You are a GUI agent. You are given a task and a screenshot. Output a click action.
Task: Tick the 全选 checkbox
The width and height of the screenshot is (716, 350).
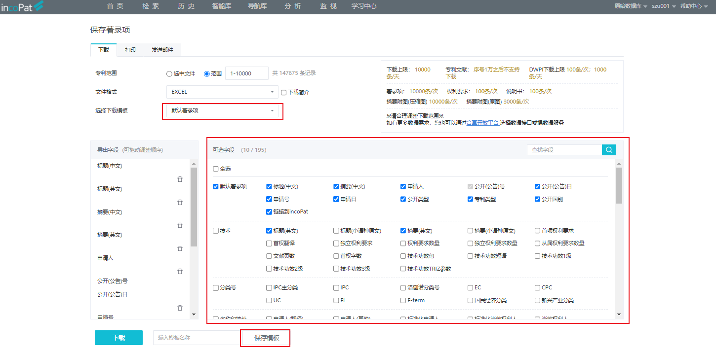coord(215,169)
